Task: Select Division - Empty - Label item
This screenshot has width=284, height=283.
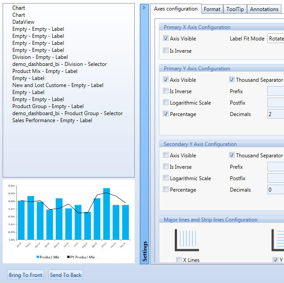Action: [x=40, y=57]
